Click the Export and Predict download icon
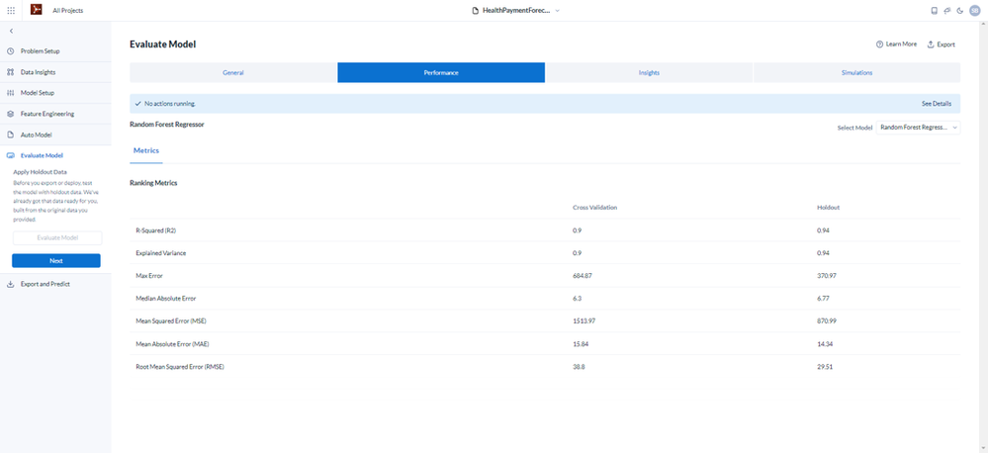This screenshot has width=988, height=453. [x=11, y=284]
